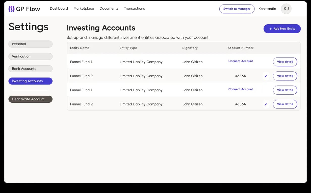Click Funnel Fund 1 in the third row
This screenshot has height=193, width=311.
pyautogui.click(x=81, y=90)
